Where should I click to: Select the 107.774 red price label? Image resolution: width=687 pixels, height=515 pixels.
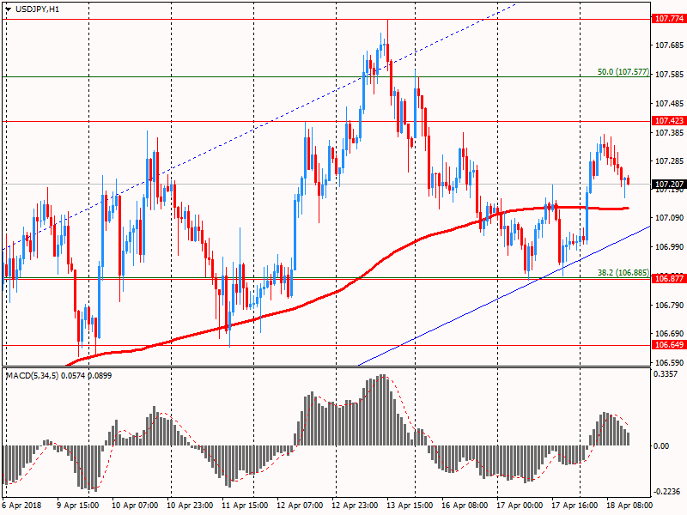click(669, 19)
